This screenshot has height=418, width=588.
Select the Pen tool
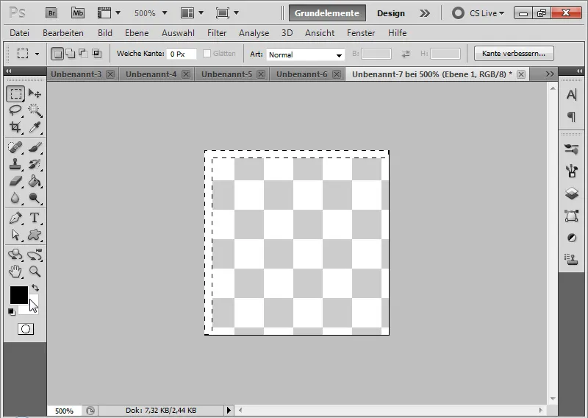15,218
